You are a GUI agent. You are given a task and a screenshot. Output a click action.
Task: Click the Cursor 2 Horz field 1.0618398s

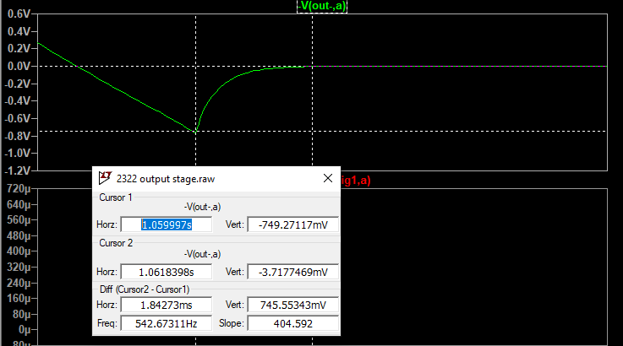point(167,272)
